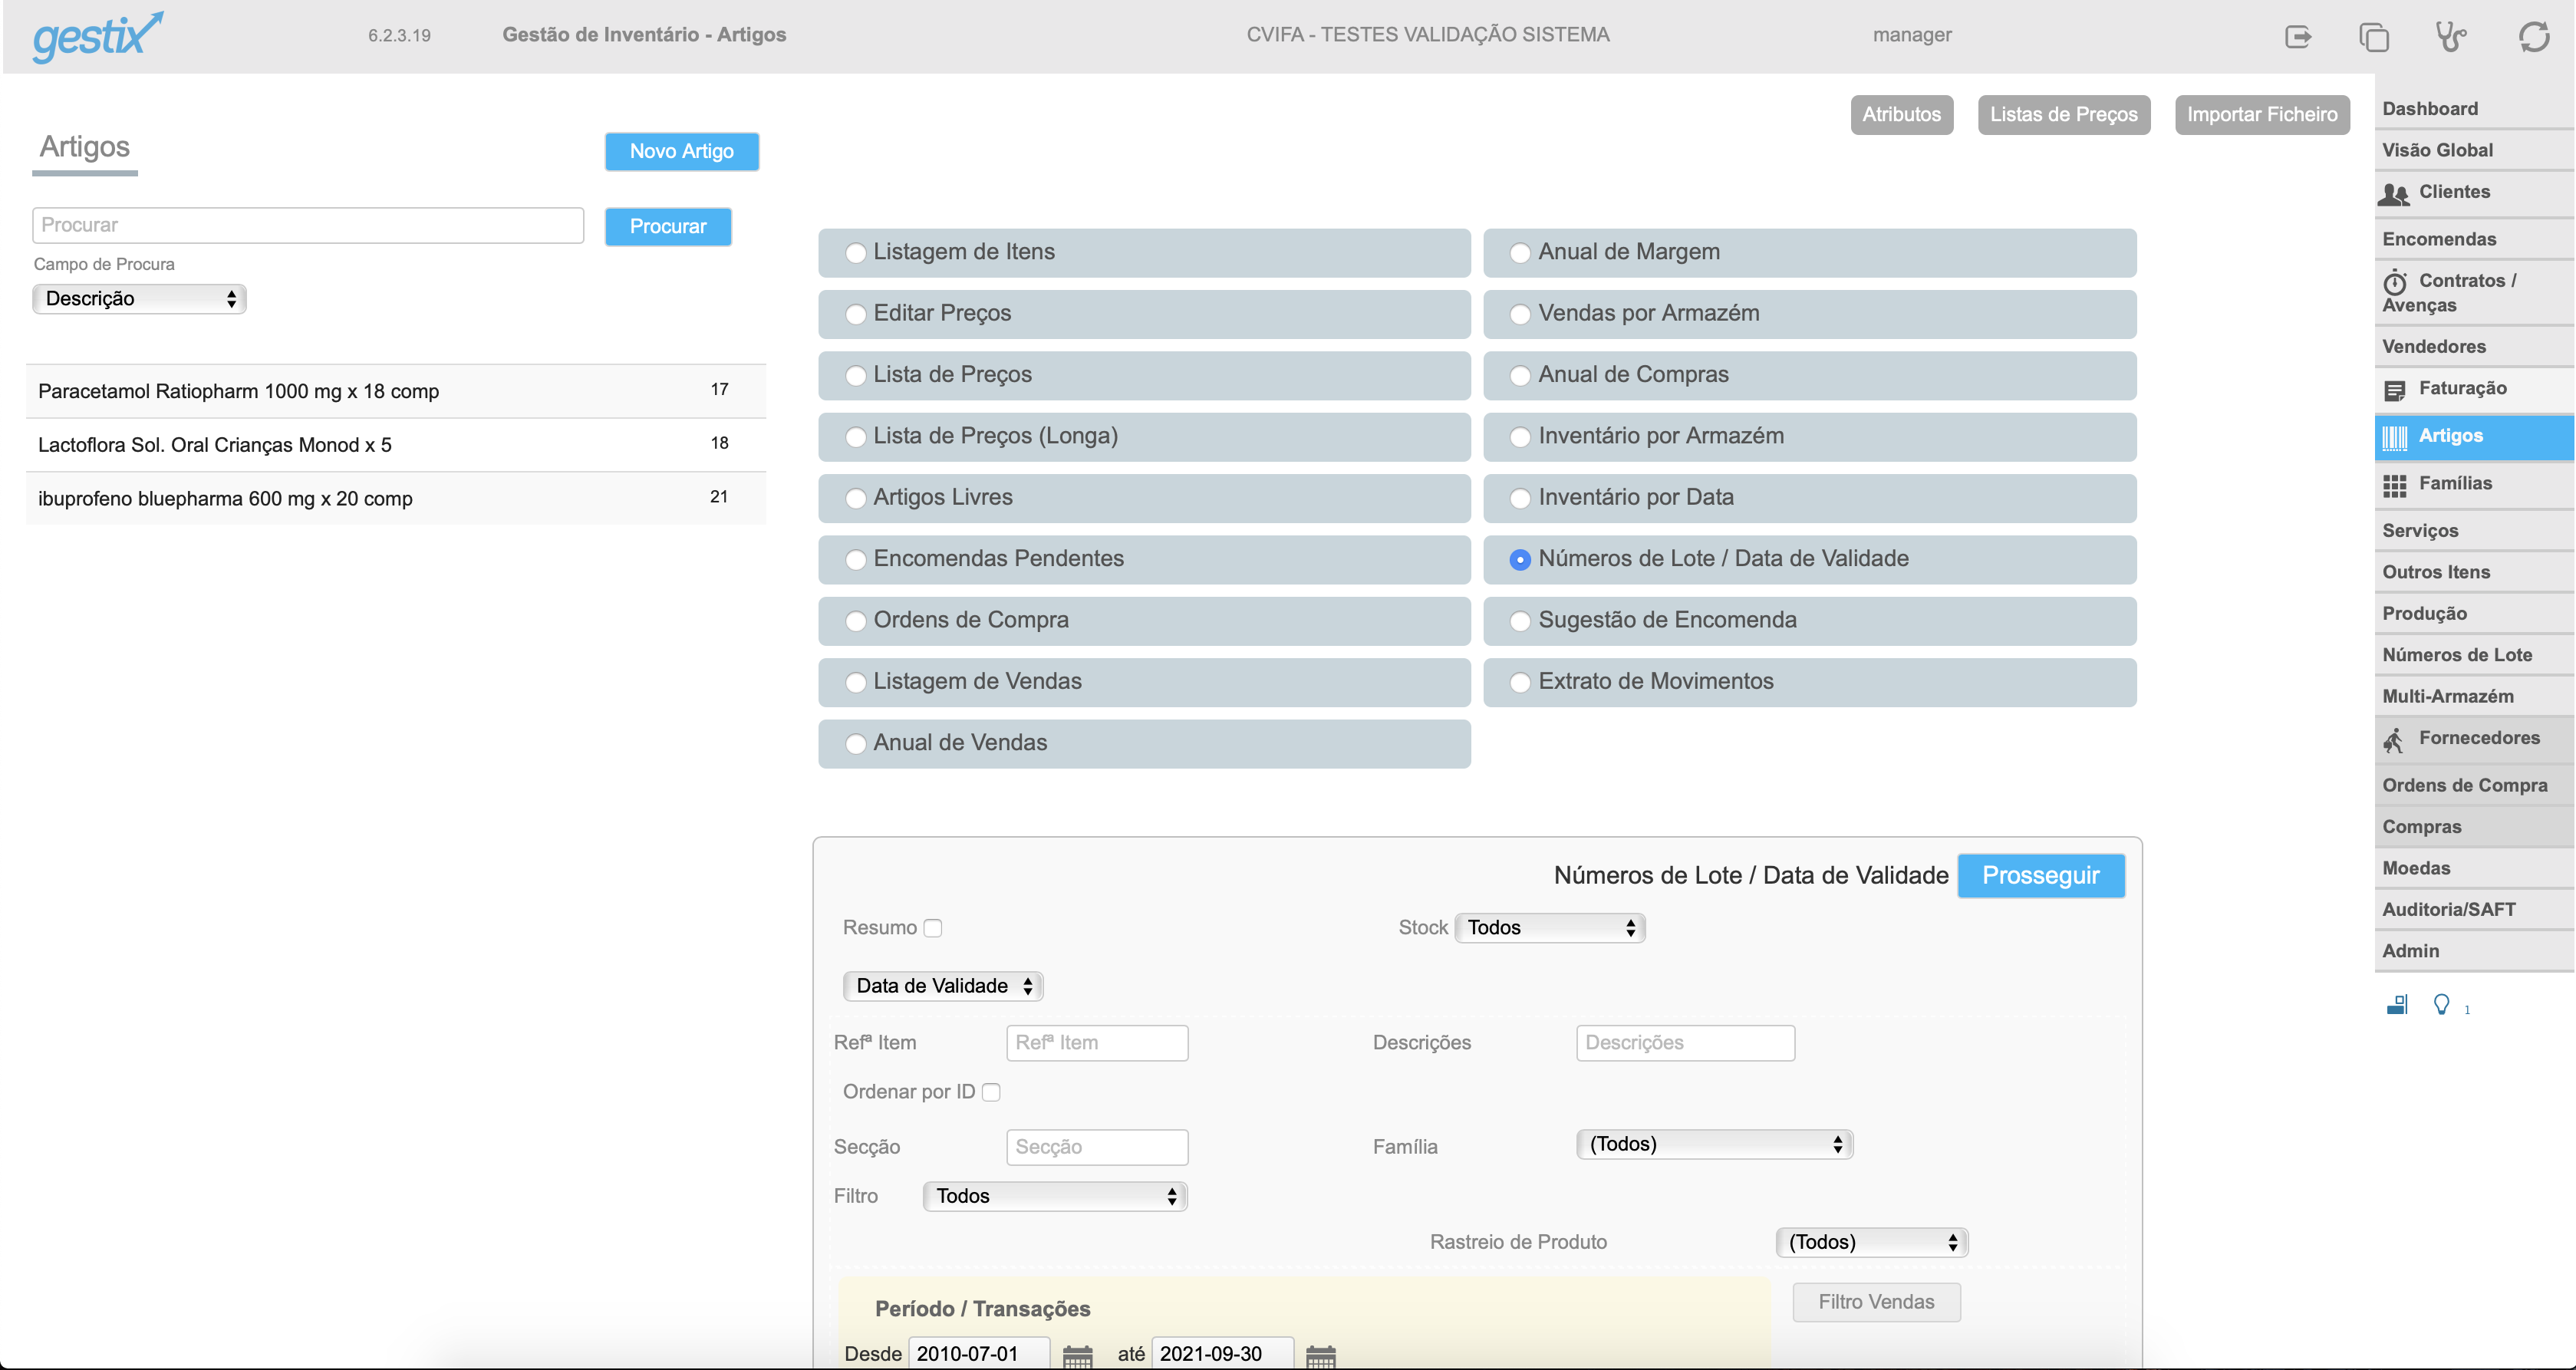
Task: Choose the Sugestão de Encomenda option
Action: click(x=1520, y=621)
